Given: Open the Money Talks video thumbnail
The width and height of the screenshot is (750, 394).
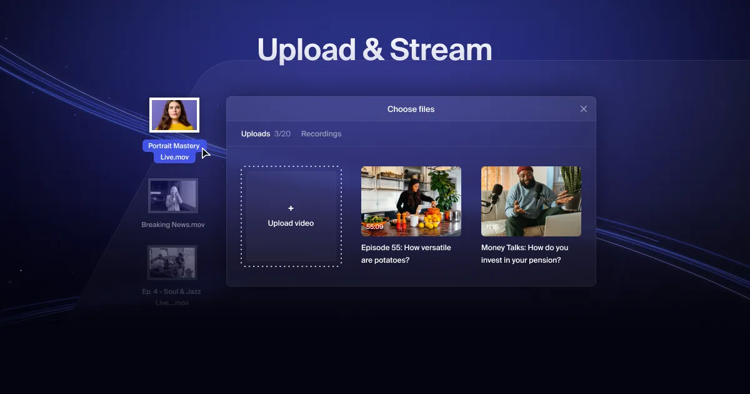Looking at the screenshot, I should click(x=531, y=201).
